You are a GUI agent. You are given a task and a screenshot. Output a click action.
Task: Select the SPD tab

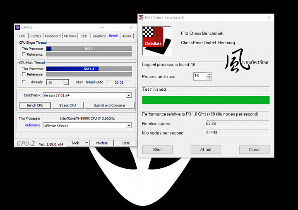pyautogui.click(x=84, y=36)
